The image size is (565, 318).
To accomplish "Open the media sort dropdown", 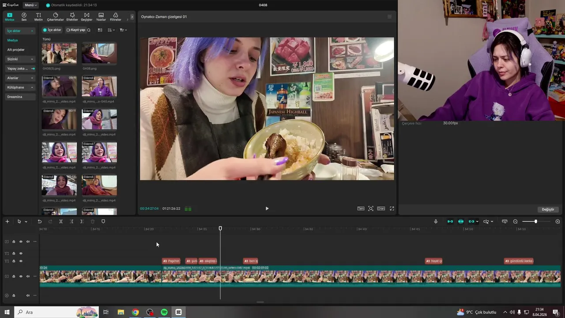I will pos(111,30).
